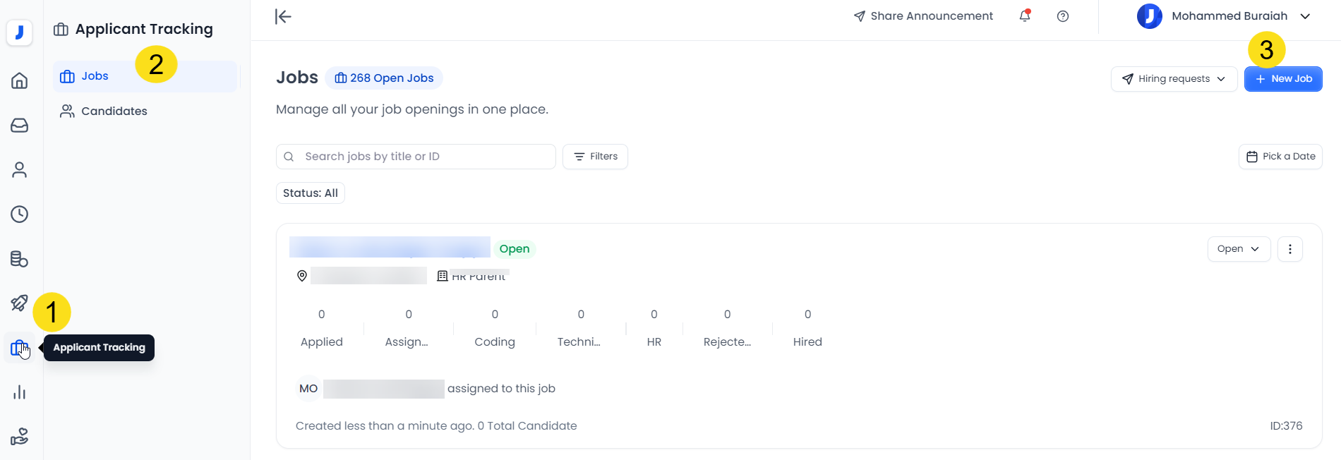Click the Filters button
The width and height of the screenshot is (1341, 460).
click(x=595, y=157)
